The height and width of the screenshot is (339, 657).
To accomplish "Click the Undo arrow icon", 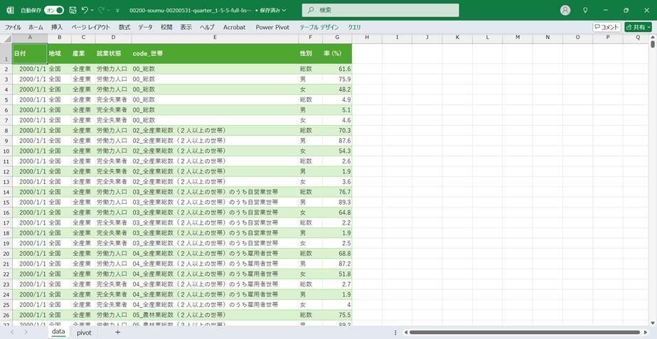I will [85, 11].
